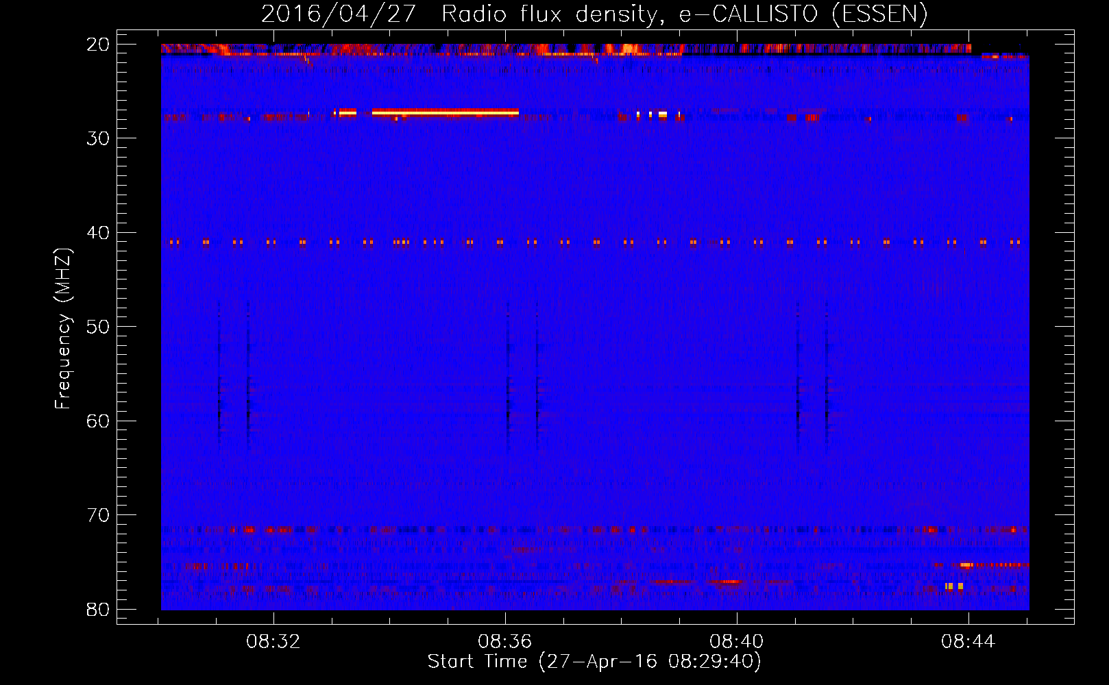The width and height of the screenshot is (1109, 685).
Task: Select the frequency axis label '30'
Action: point(99,138)
